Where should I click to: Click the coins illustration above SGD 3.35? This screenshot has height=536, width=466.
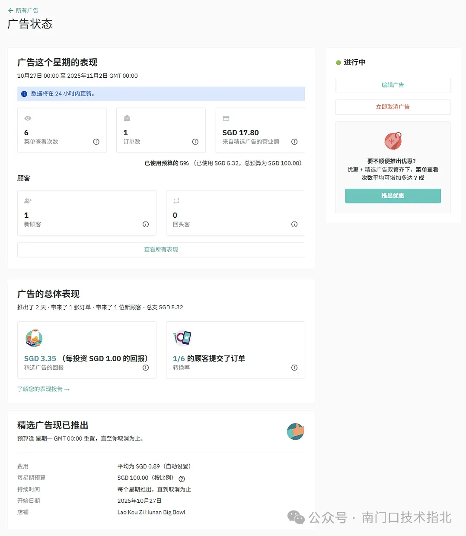34,338
